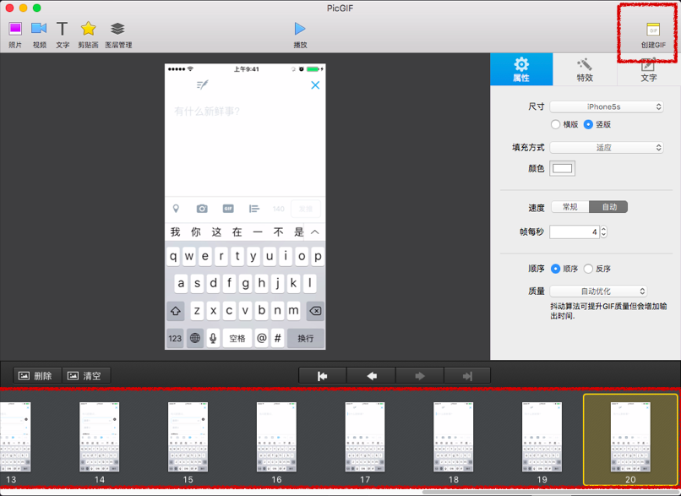Switch to the 特效 effects tab
This screenshot has height=496, width=681.
585,69
